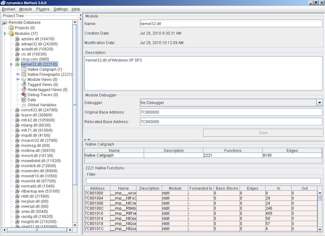
Task: Click the Native Callgraph icon
Action: coord(24,69)
